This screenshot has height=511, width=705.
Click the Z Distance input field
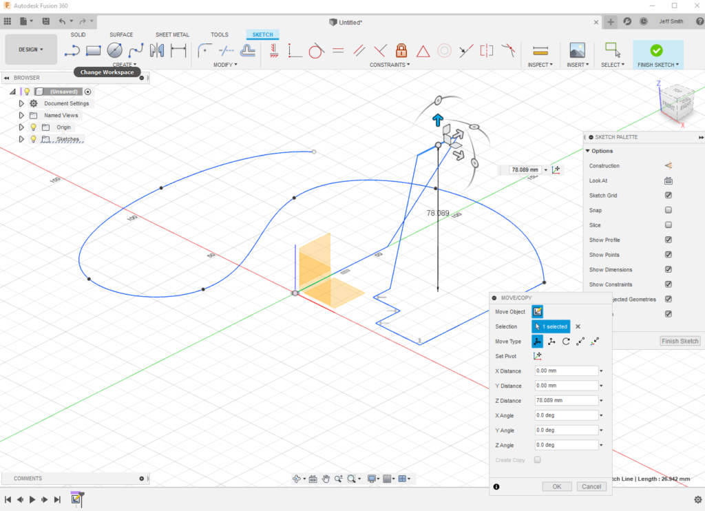pos(566,400)
